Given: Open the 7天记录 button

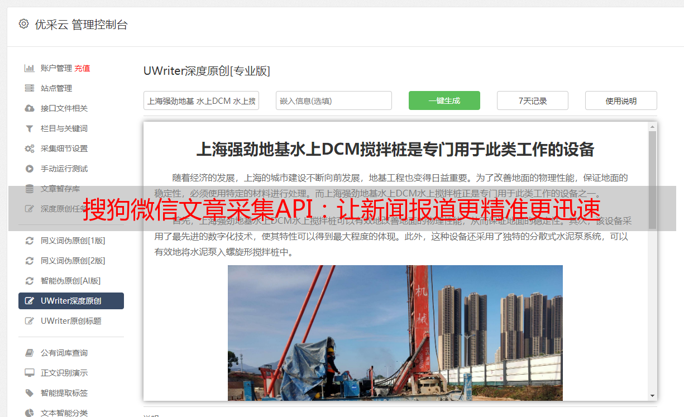Looking at the screenshot, I should [x=533, y=100].
